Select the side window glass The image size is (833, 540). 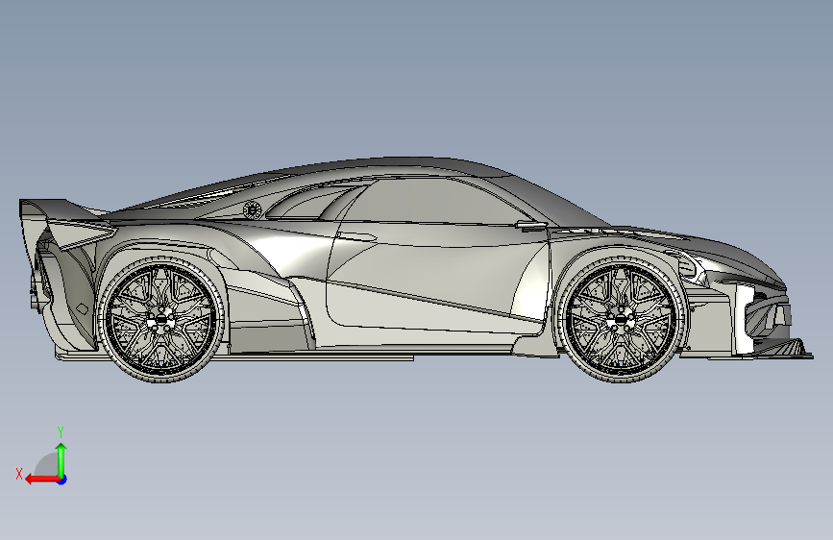point(433,201)
